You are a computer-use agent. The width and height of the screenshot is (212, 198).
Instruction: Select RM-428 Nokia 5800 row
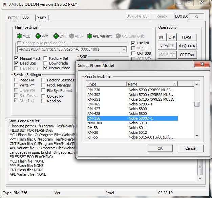(x=132, y=114)
